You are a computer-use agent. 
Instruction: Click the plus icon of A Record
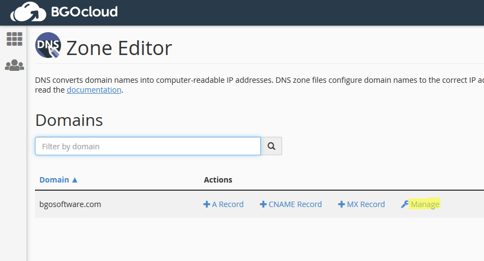click(x=206, y=204)
